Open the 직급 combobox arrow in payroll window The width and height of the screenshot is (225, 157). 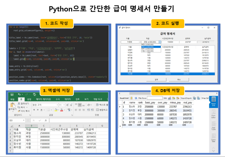coord(160,42)
